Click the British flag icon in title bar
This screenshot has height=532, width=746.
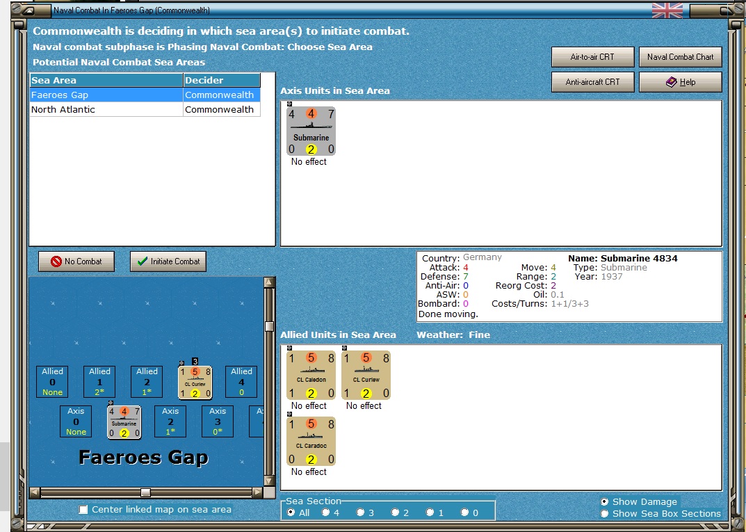click(667, 10)
